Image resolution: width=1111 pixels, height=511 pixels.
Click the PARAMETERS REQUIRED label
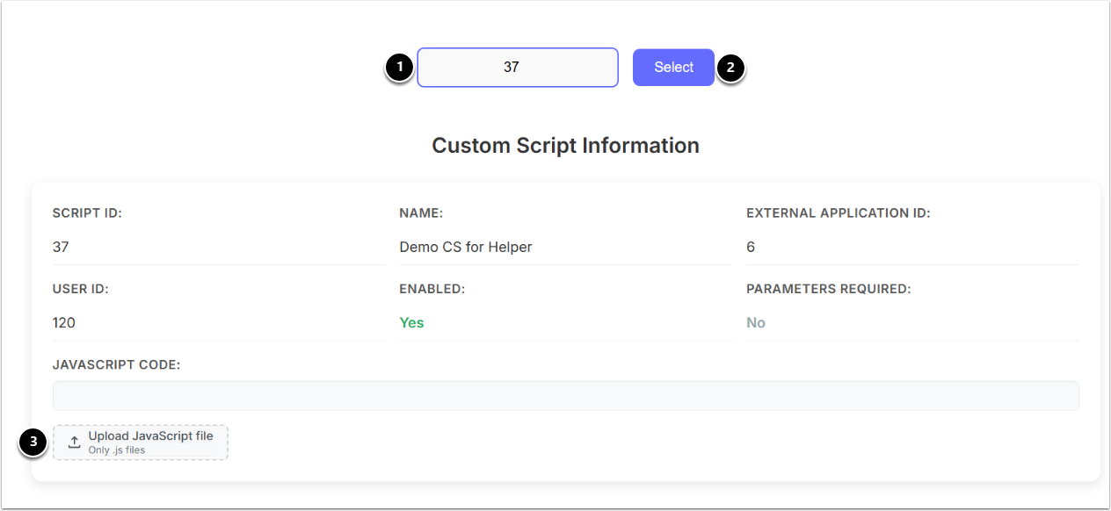pyautogui.click(x=828, y=289)
